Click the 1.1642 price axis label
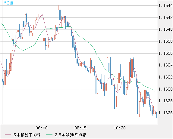This screenshot has height=139, width=173. pyautogui.click(x=165, y=17)
